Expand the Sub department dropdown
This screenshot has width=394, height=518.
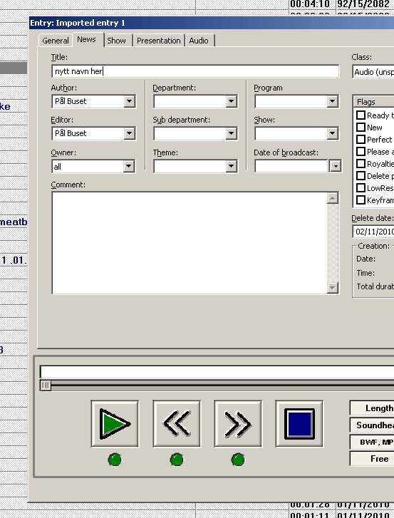[231, 133]
